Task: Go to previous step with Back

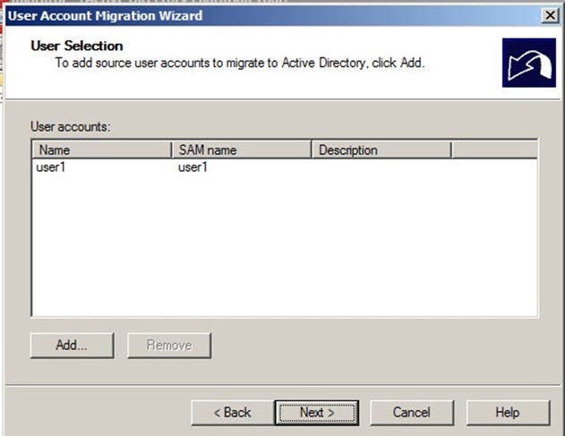Action: click(x=232, y=412)
